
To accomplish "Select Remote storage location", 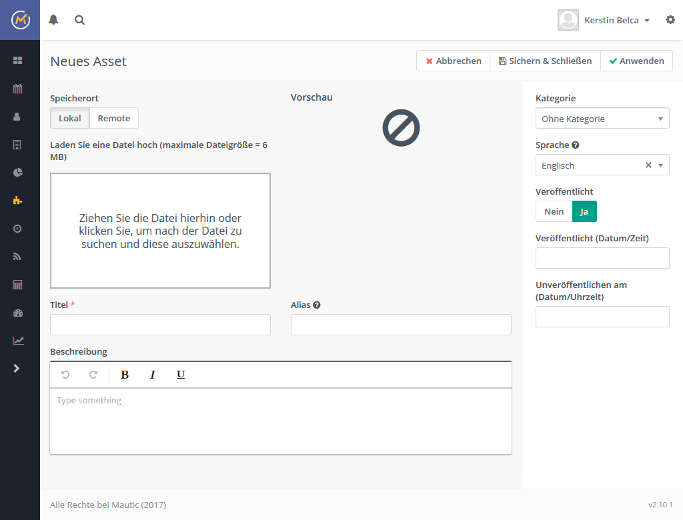I will (114, 118).
